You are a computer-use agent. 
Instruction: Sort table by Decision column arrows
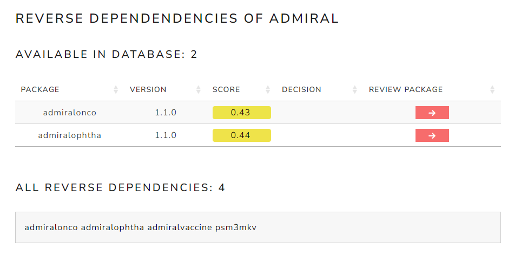tap(354, 89)
